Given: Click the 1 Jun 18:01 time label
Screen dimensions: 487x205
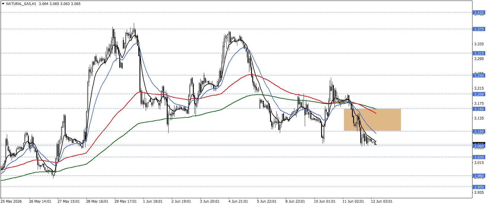Looking at the screenshot, I should (x=153, y=201).
